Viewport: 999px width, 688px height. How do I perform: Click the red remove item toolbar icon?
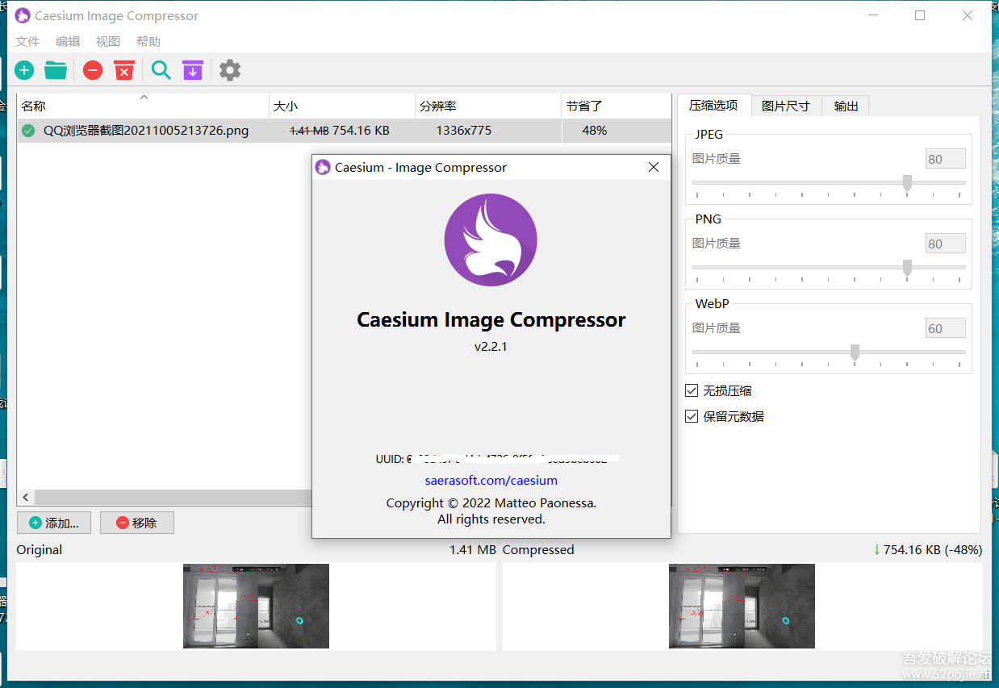tap(93, 71)
